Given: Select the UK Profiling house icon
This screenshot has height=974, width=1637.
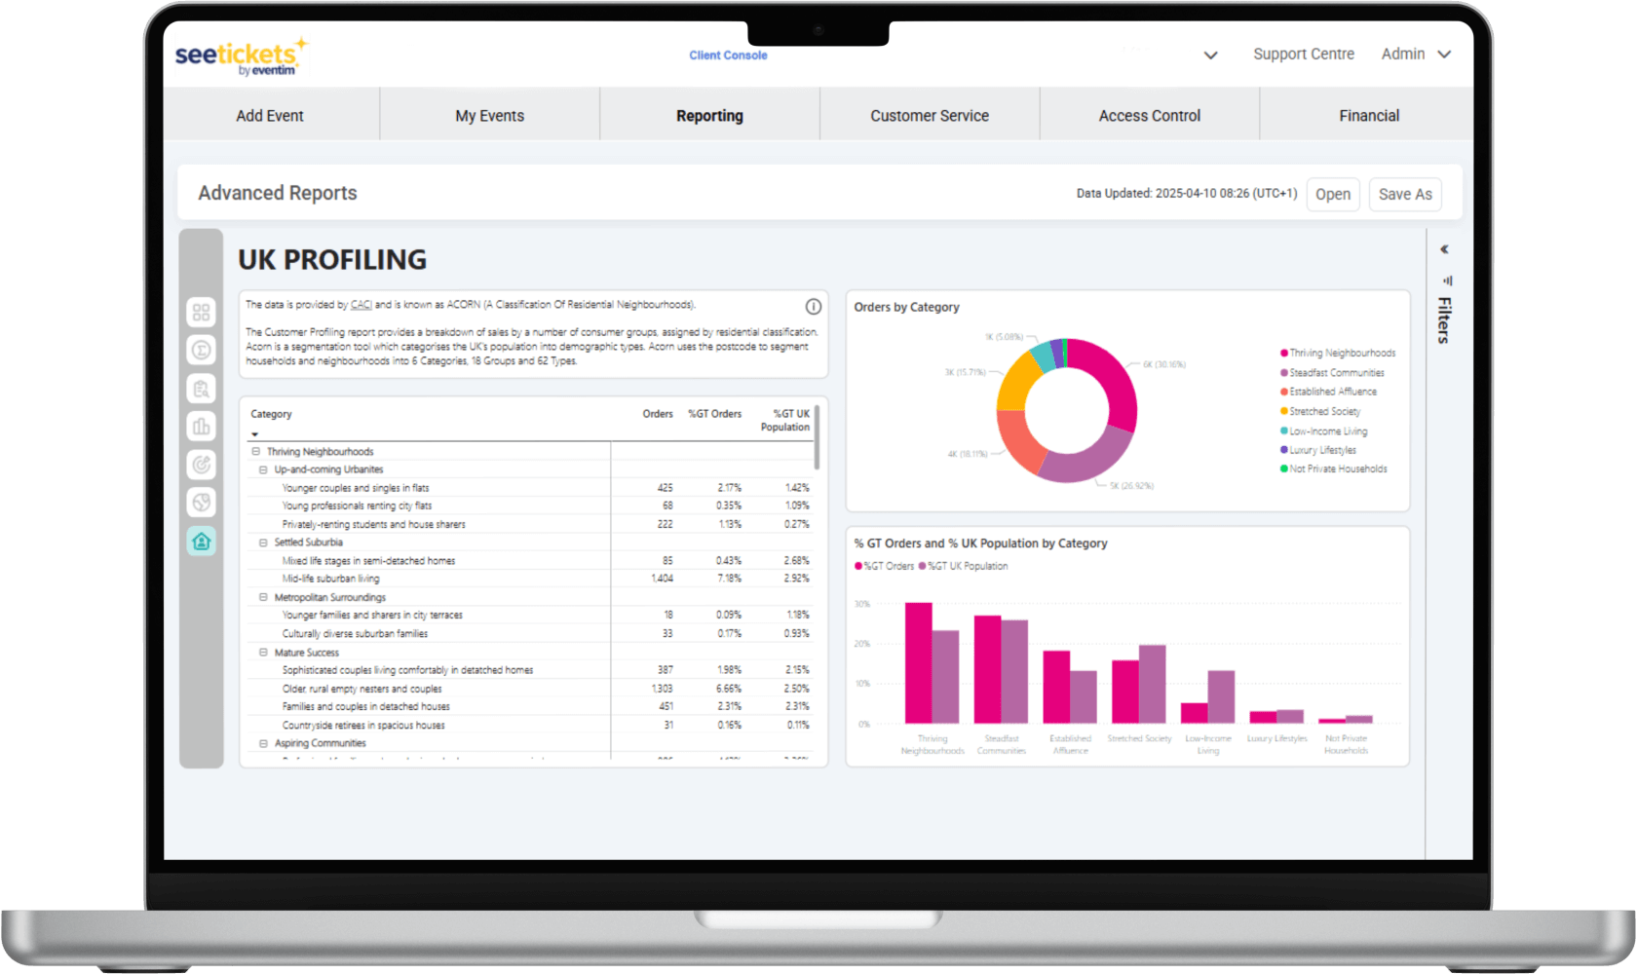Looking at the screenshot, I should click(201, 542).
